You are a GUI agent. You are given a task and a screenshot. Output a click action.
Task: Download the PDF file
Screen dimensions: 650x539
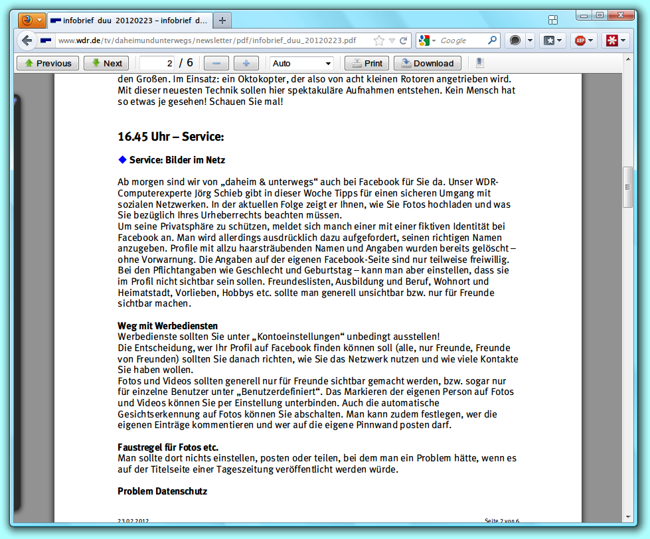pyautogui.click(x=427, y=63)
